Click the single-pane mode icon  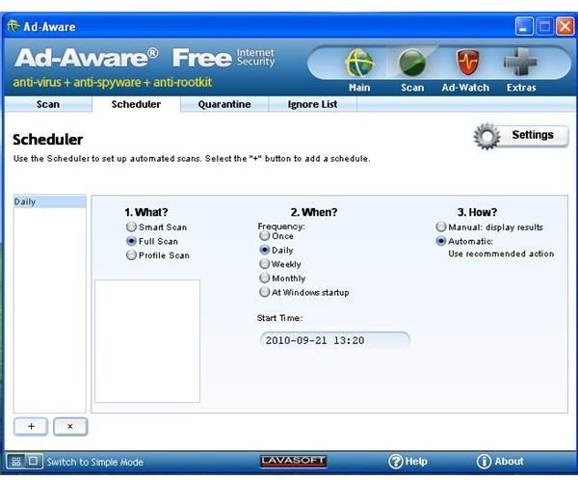pos(33,461)
